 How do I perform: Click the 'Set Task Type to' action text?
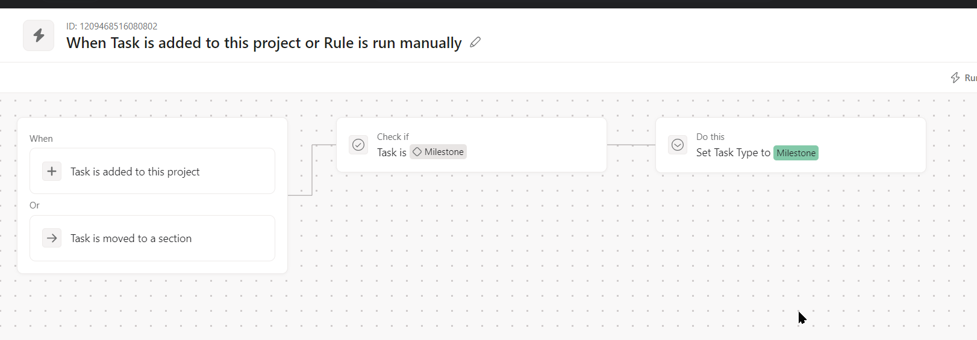(x=733, y=153)
